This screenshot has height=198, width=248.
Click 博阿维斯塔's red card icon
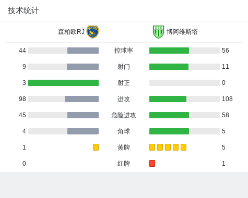[152, 163]
